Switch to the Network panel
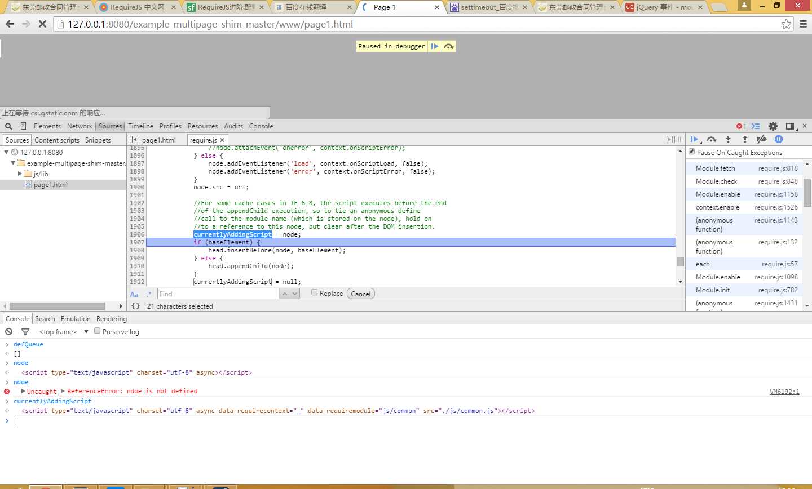This screenshot has height=489, width=812. tap(80, 126)
